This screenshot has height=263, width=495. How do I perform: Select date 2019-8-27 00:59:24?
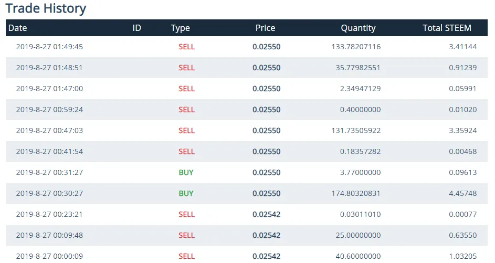[x=49, y=109]
